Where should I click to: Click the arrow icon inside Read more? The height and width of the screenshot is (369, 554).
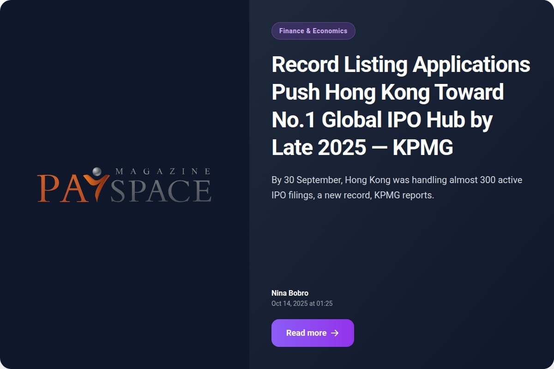coord(335,333)
